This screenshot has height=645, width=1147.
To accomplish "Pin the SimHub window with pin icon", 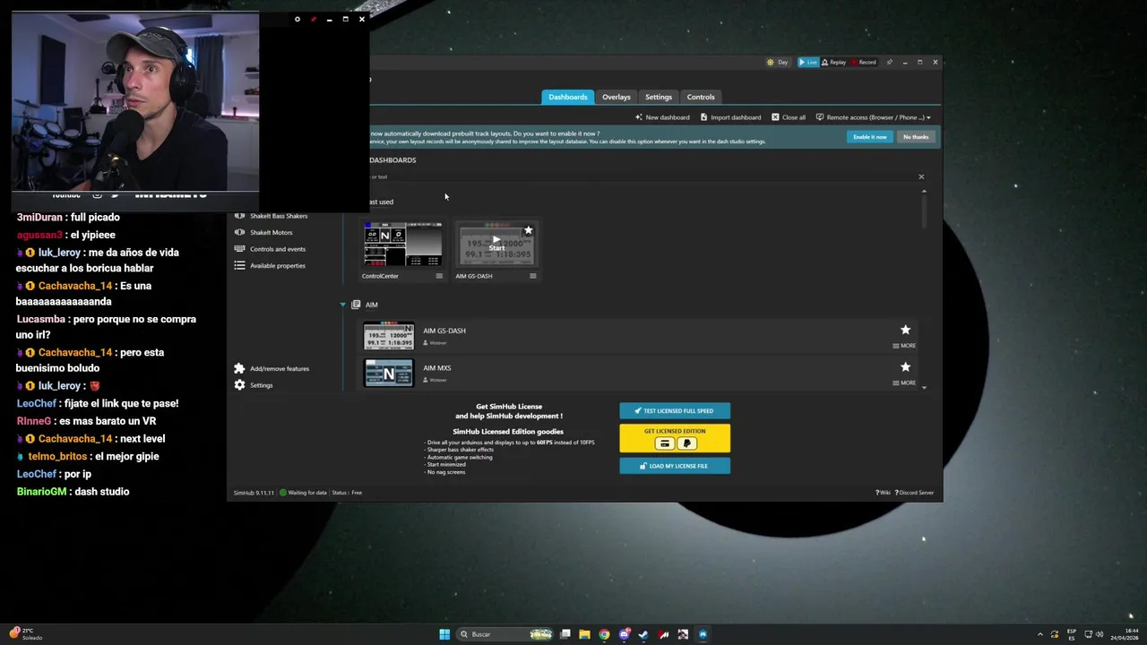I will coord(890,63).
